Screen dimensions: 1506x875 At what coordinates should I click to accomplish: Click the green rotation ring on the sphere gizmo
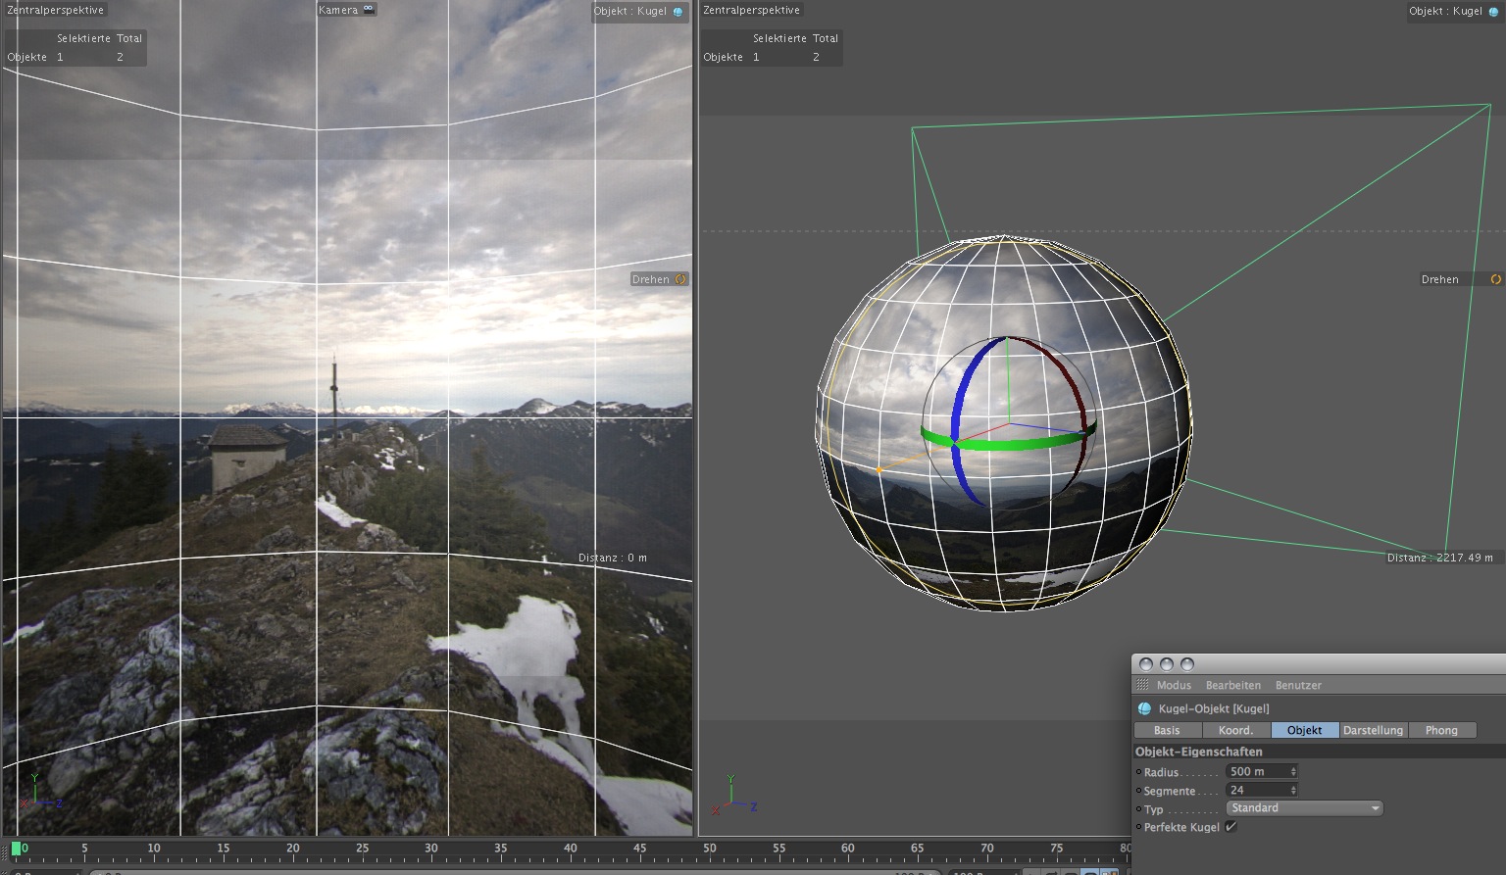click(x=1010, y=443)
